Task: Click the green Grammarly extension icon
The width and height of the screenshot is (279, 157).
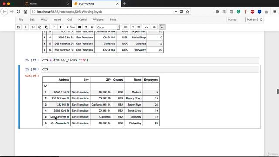Action: 238,12
